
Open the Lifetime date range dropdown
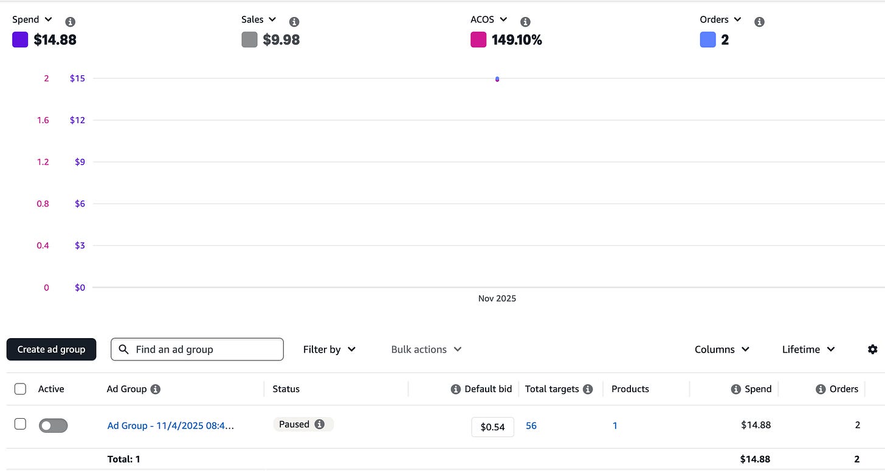click(808, 350)
